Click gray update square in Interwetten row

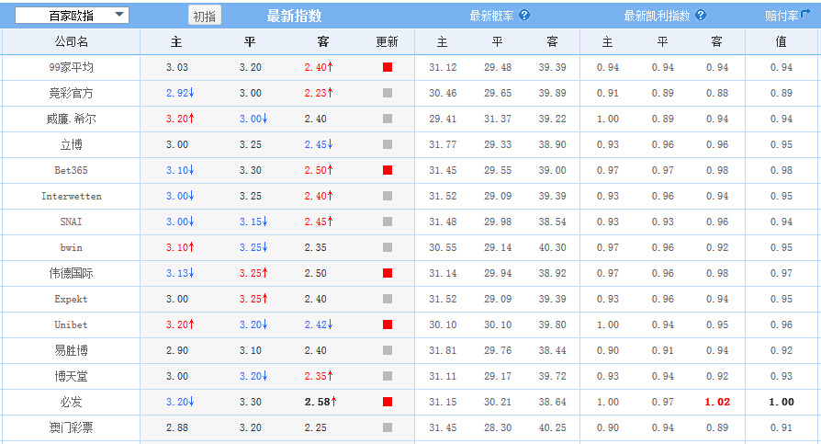click(x=388, y=196)
